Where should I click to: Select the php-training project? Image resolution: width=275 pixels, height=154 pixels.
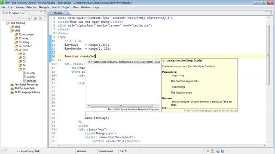(18, 23)
